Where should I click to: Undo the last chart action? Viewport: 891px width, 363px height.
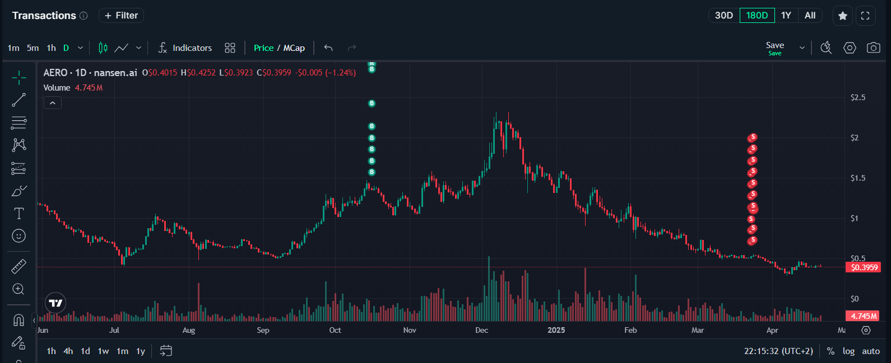tap(328, 48)
